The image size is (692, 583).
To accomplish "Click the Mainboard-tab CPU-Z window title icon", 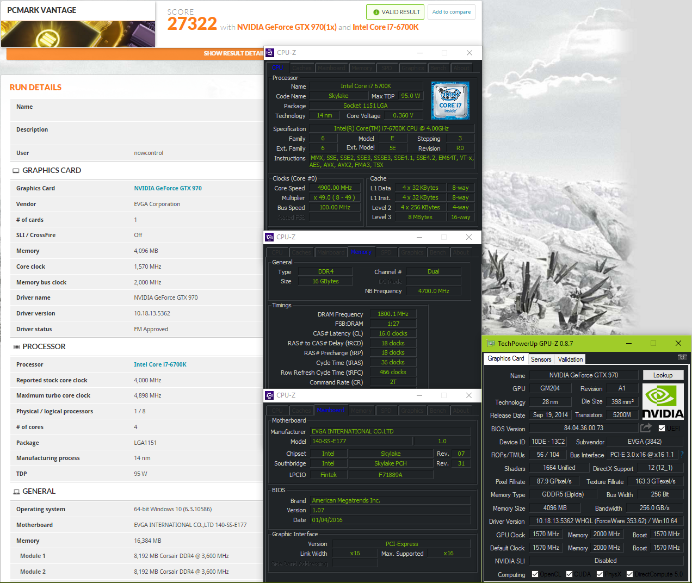I will (x=269, y=395).
